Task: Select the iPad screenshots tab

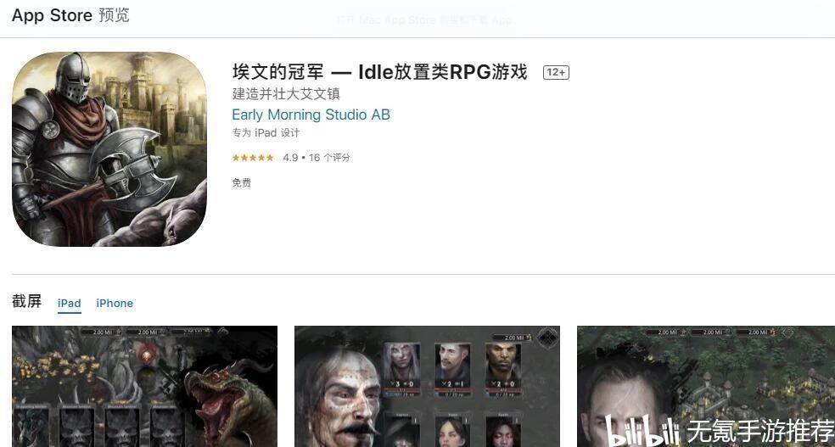Action: pyautogui.click(x=70, y=304)
